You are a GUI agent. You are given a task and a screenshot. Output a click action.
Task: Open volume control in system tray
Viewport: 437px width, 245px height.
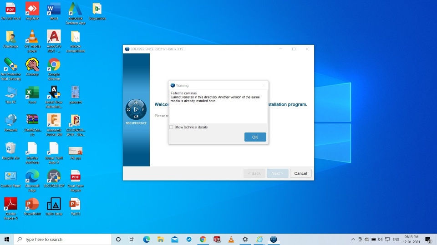pos(381,239)
